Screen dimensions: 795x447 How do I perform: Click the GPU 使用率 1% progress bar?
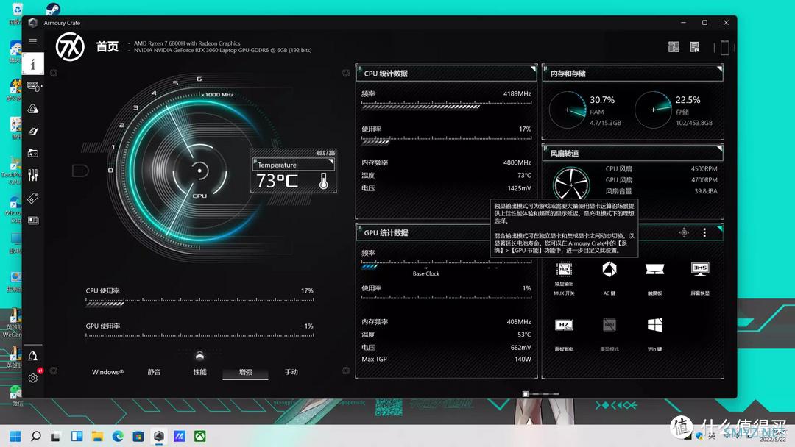point(199,336)
